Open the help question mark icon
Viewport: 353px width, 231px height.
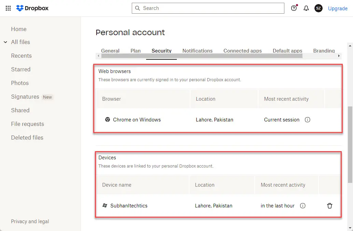(x=294, y=8)
